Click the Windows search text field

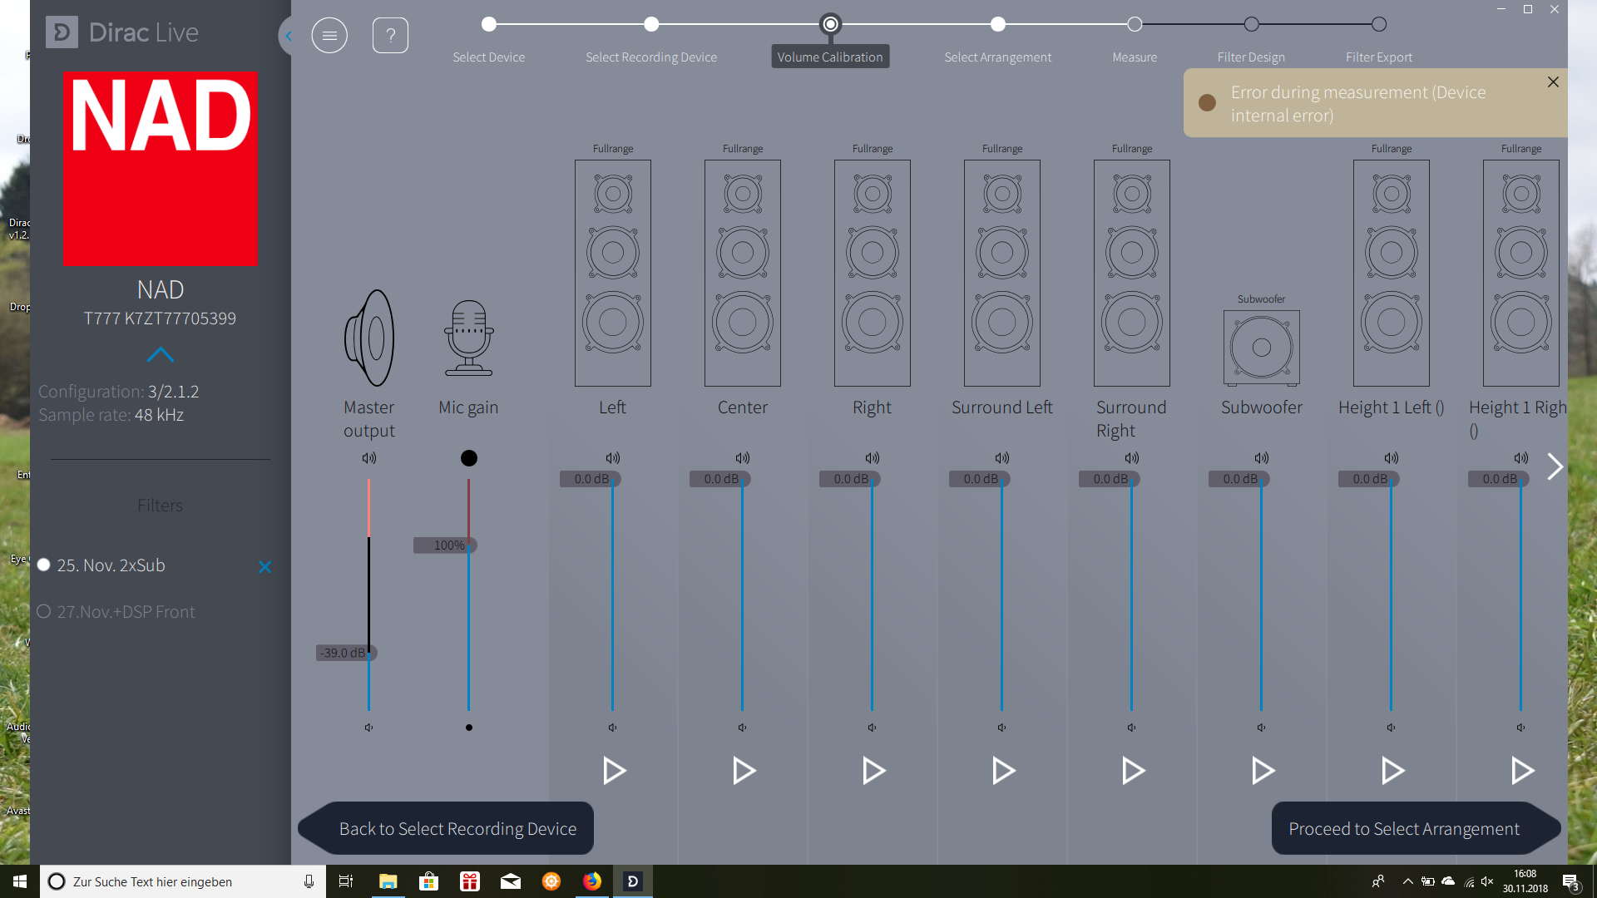click(181, 881)
